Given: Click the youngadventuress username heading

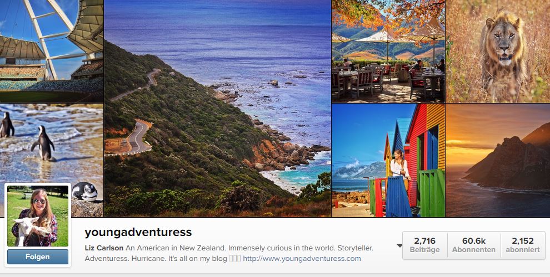Looking at the screenshot, I should [138, 232].
